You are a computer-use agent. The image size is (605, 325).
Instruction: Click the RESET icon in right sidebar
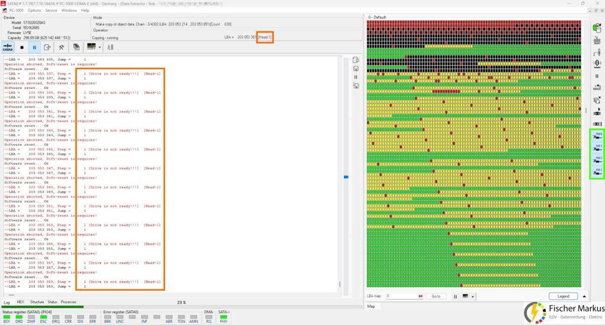click(597, 41)
